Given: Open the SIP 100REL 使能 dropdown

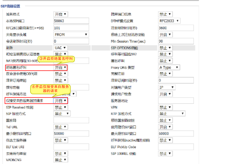Looking at the screenshot, I should coord(165,154).
